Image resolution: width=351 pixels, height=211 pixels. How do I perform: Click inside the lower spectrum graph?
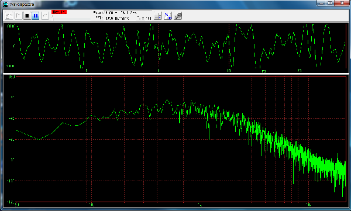pos(181,139)
